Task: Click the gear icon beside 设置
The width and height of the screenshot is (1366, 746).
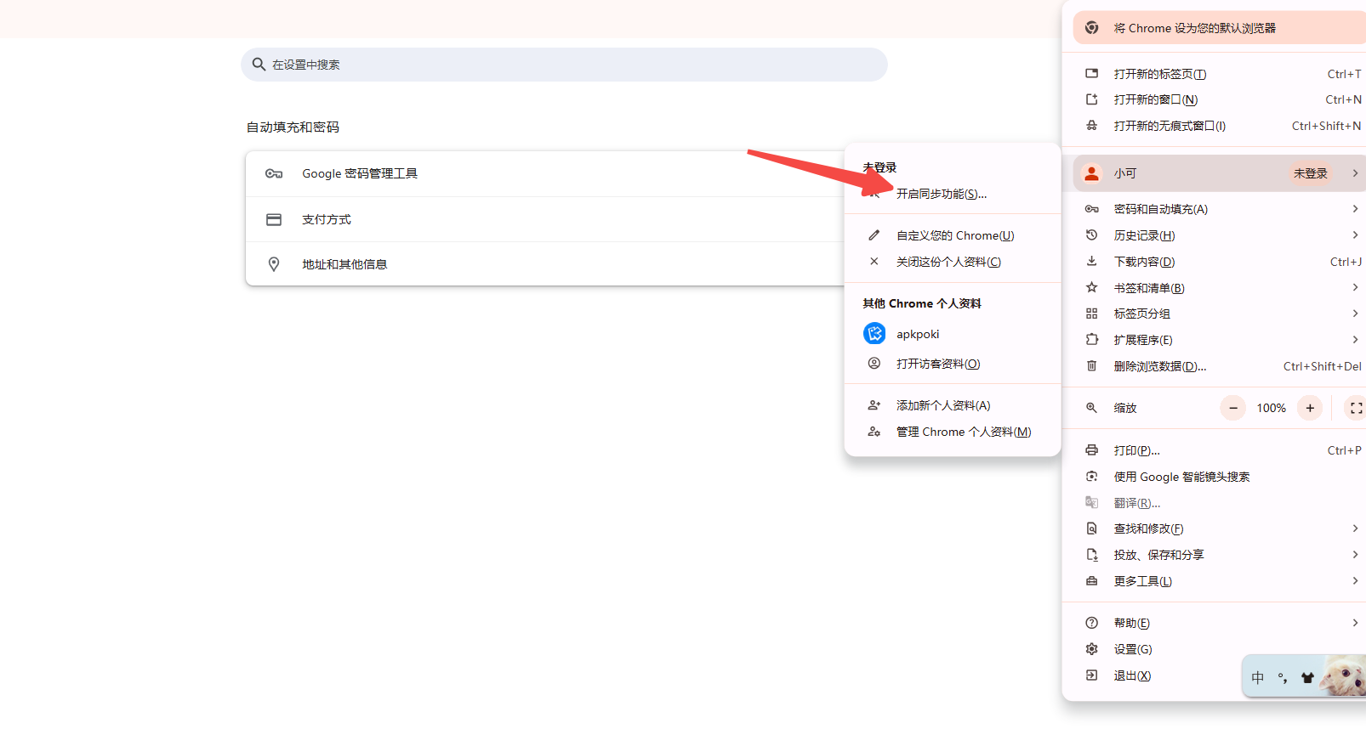Action: 1092,649
